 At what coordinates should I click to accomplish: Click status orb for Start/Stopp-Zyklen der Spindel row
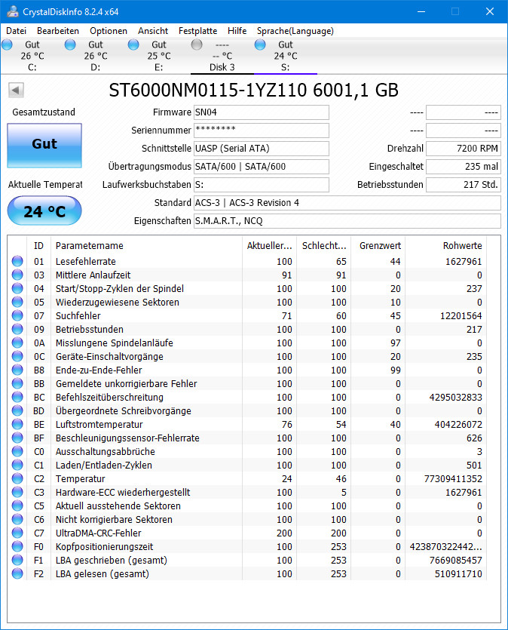17,288
